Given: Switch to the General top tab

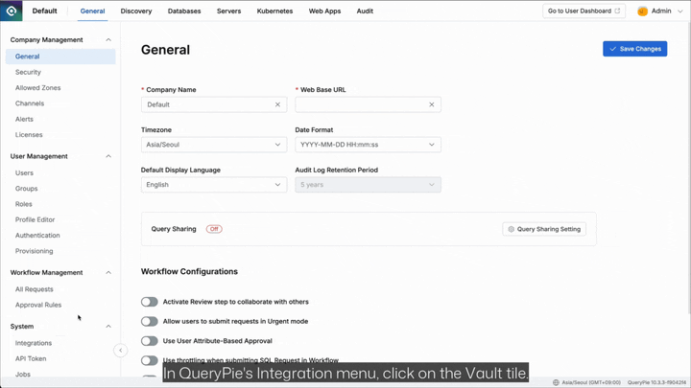Looking at the screenshot, I should tap(92, 11).
